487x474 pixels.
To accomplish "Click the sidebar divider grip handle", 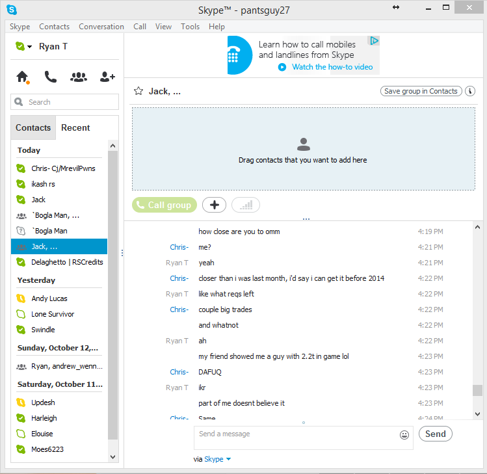I will pyautogui.click(x=122, y=253).
